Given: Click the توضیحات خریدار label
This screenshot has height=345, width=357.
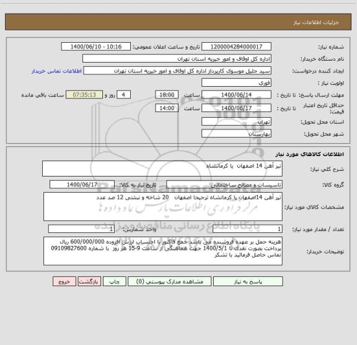Looking at the screenshot, I should [325, 251].
